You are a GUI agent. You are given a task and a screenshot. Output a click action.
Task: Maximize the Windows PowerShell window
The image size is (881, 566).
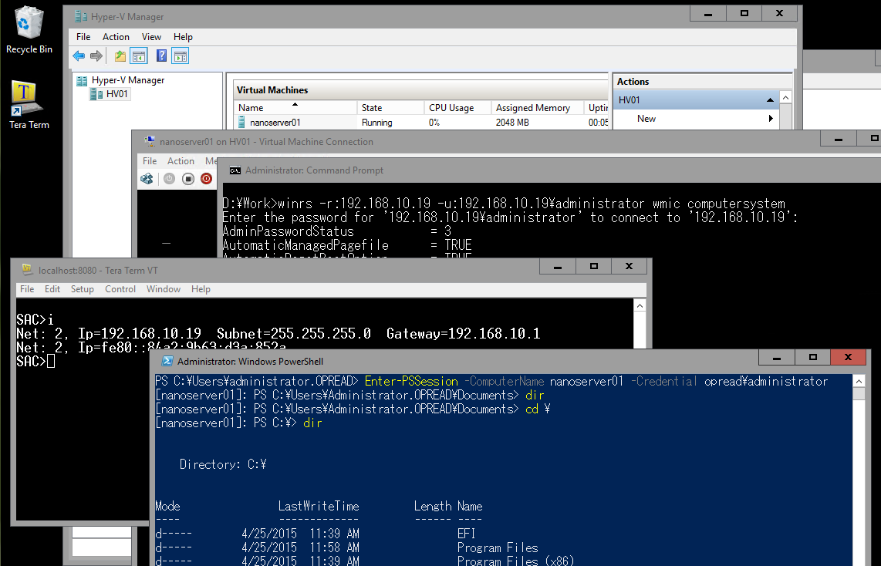(x=812, y=357)
